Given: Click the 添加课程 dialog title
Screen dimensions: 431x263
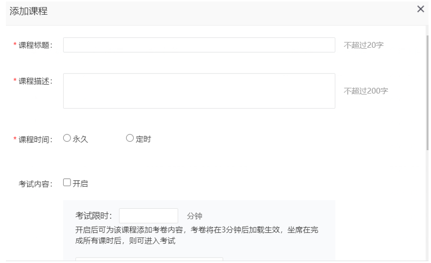Looking at the screenshot, I should (x=29, y=11).
